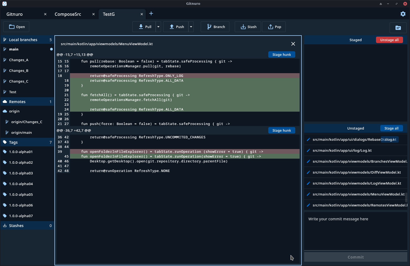Collapse the Local branches section
Screen dimensions: 410x266
(27, 40)
